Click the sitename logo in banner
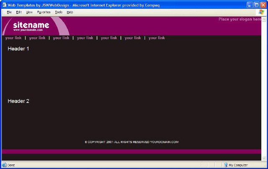The height and width of the screenshot is (169, 268). click(31, 26)
